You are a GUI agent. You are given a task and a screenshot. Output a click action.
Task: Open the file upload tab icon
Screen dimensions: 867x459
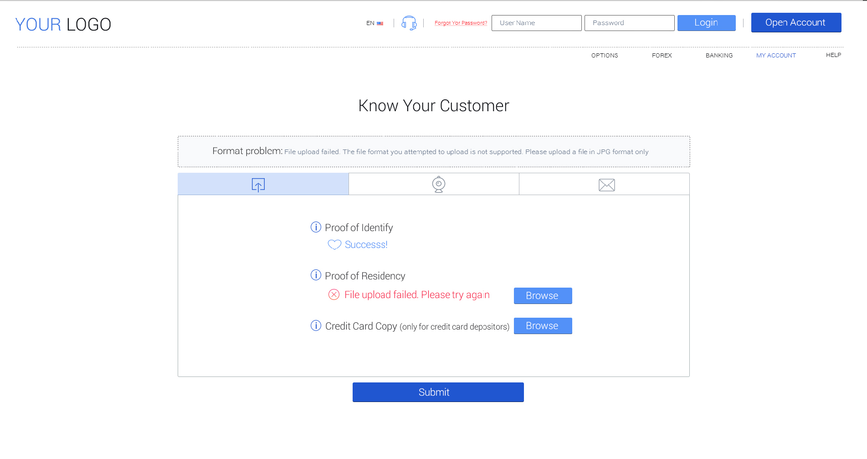tap(258, 185)
